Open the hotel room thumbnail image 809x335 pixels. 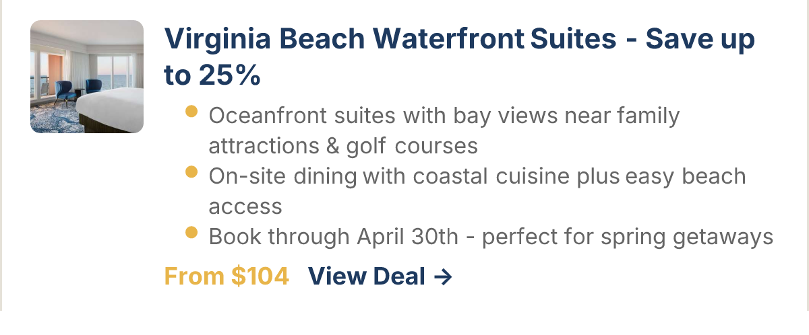click(x=87, y=77)
